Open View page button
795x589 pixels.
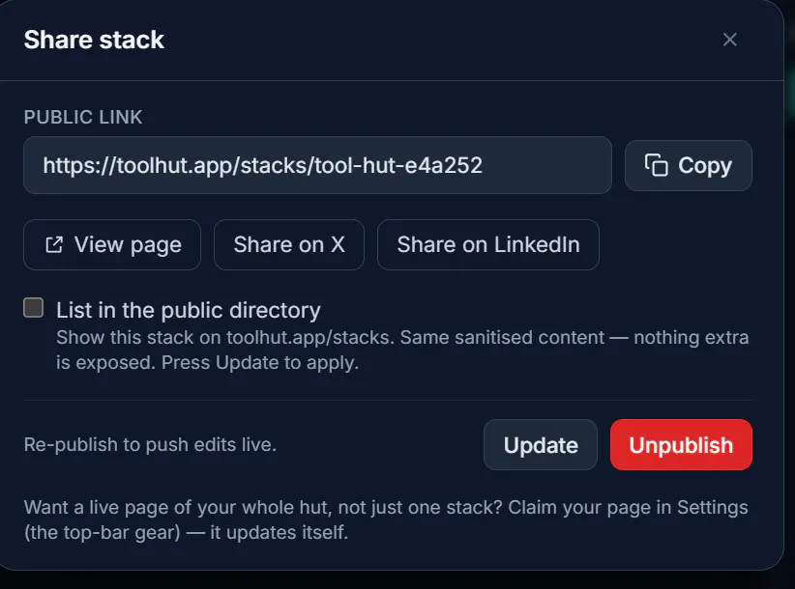tap(112, 245)
